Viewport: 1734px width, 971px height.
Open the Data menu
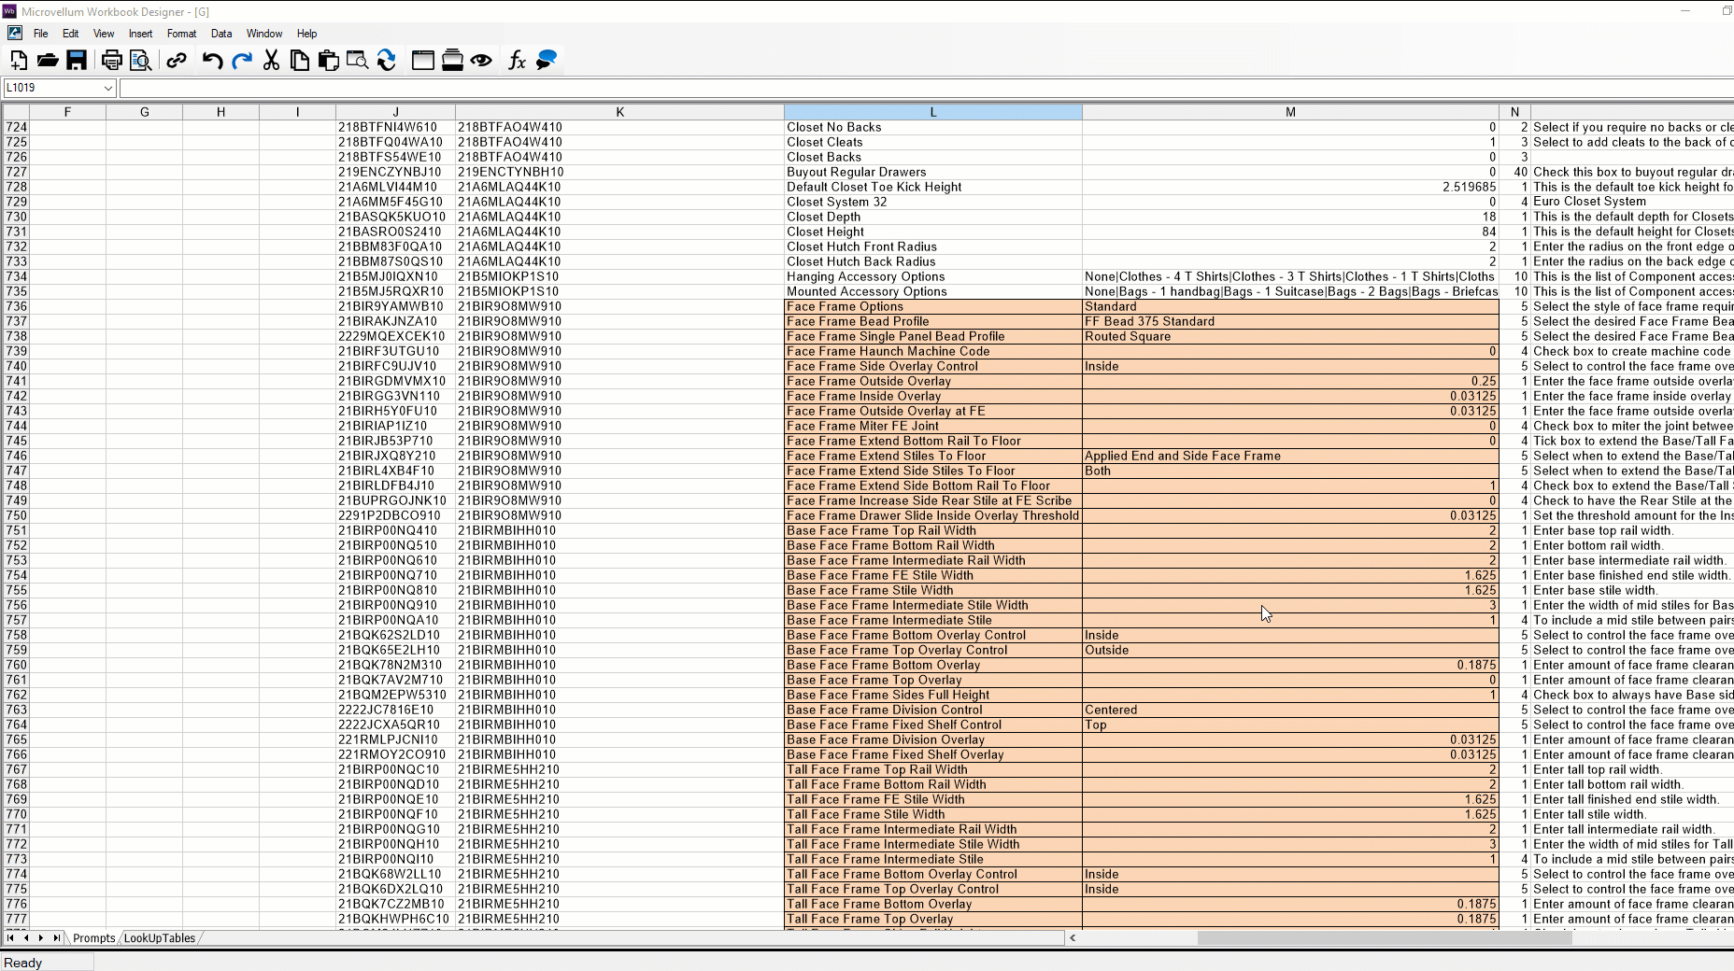(x=221, y=34)
